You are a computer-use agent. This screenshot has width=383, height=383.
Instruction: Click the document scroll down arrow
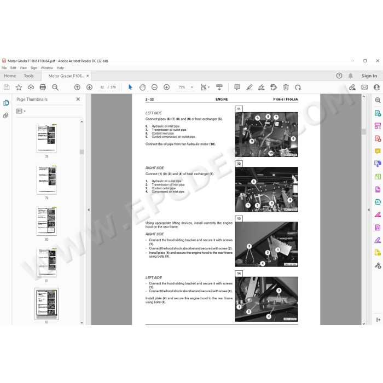[364, 323]
